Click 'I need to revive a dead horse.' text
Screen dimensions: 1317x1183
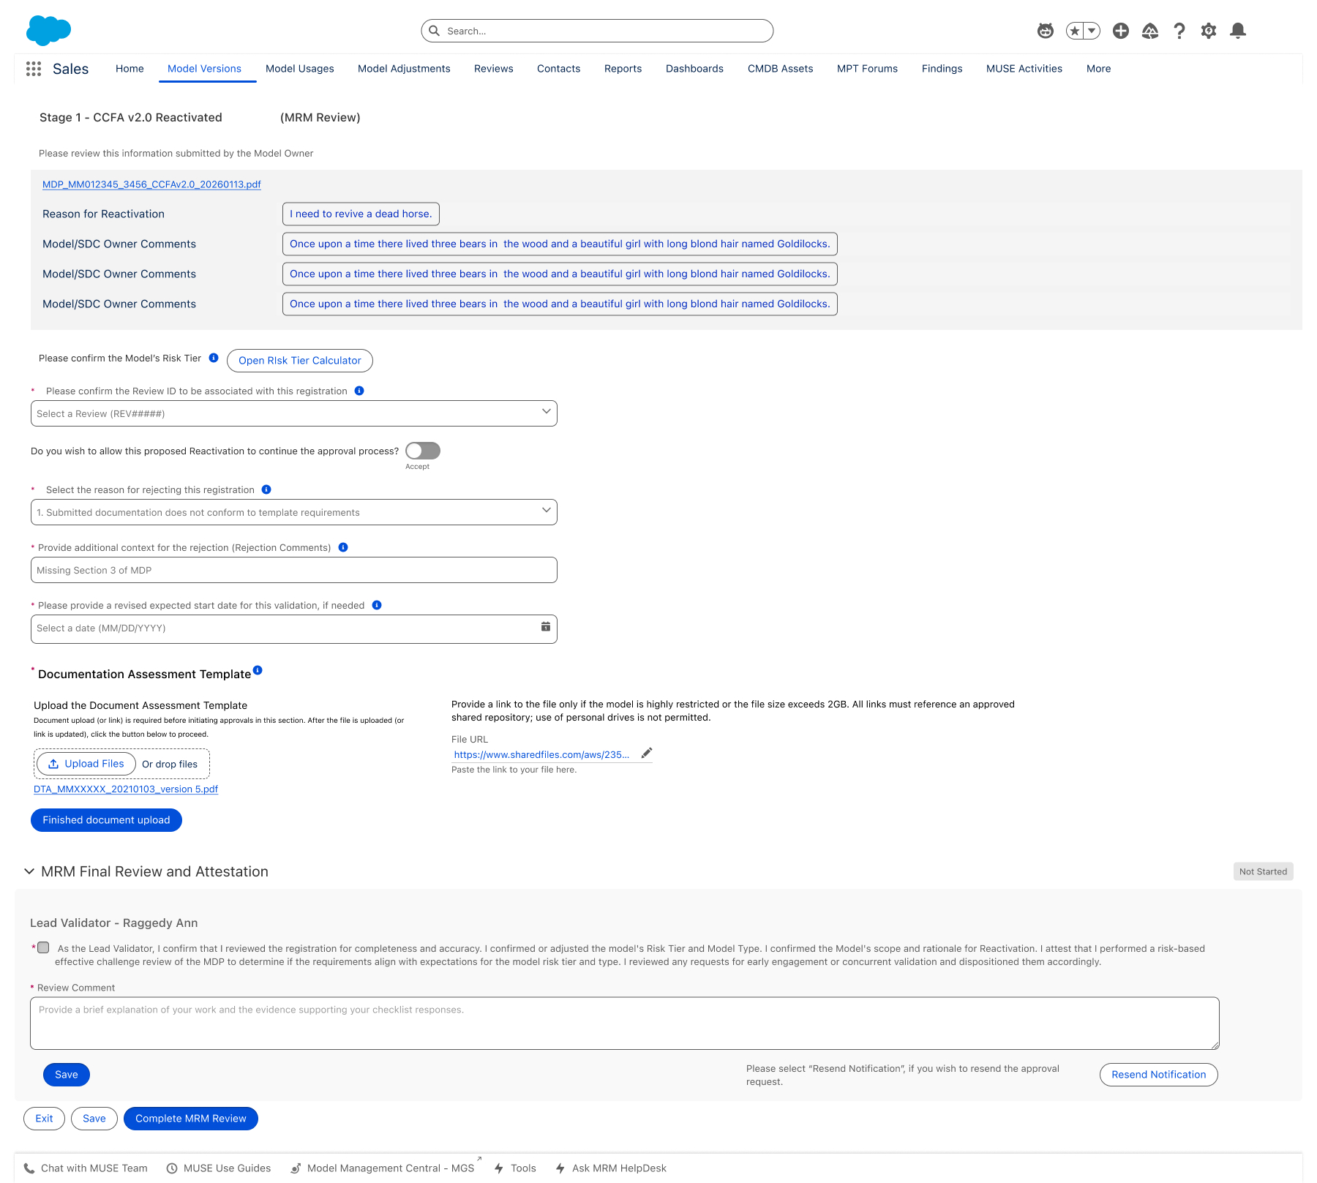[361, 214]
